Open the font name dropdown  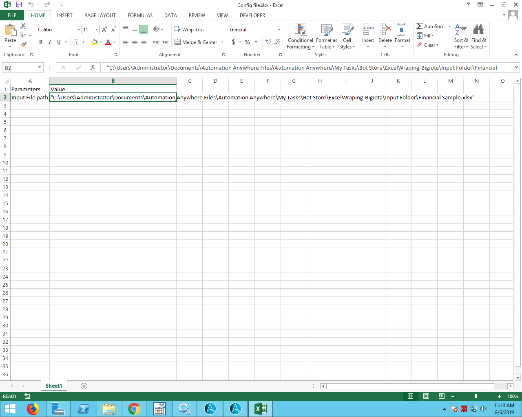click(79, 30)
